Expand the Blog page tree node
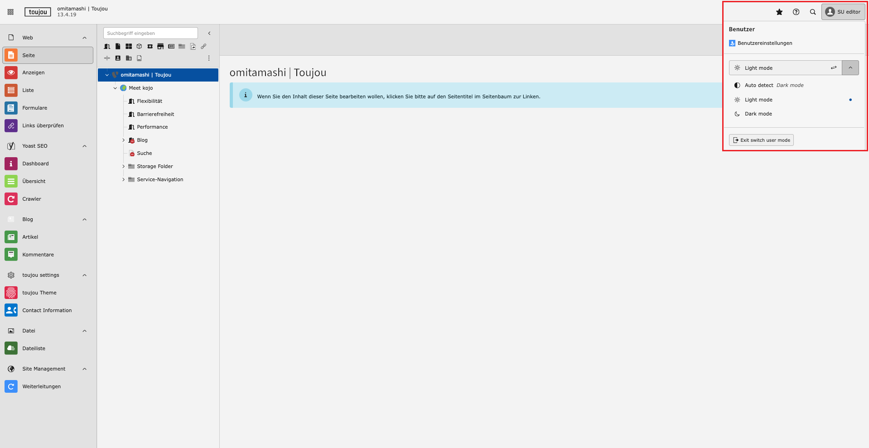 pyautogui.click(x=123, y=140)
